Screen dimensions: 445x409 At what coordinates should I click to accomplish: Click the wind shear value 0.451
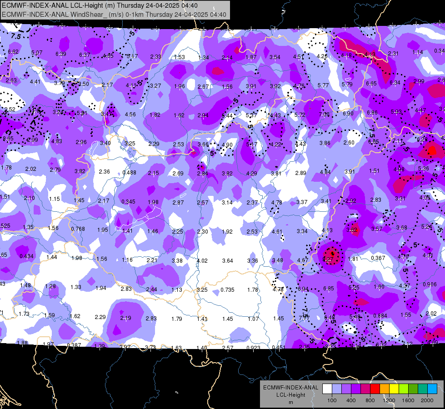point(279,348)
